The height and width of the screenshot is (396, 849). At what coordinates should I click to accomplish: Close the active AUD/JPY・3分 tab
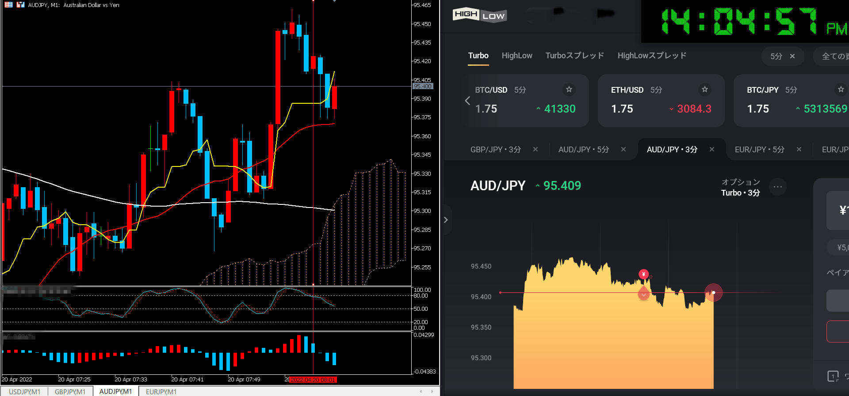(x=711, y=150)
